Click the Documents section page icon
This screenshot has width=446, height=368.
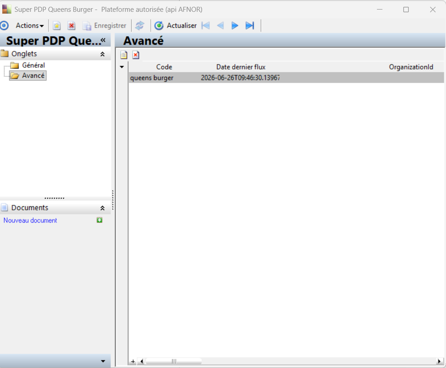4,208
